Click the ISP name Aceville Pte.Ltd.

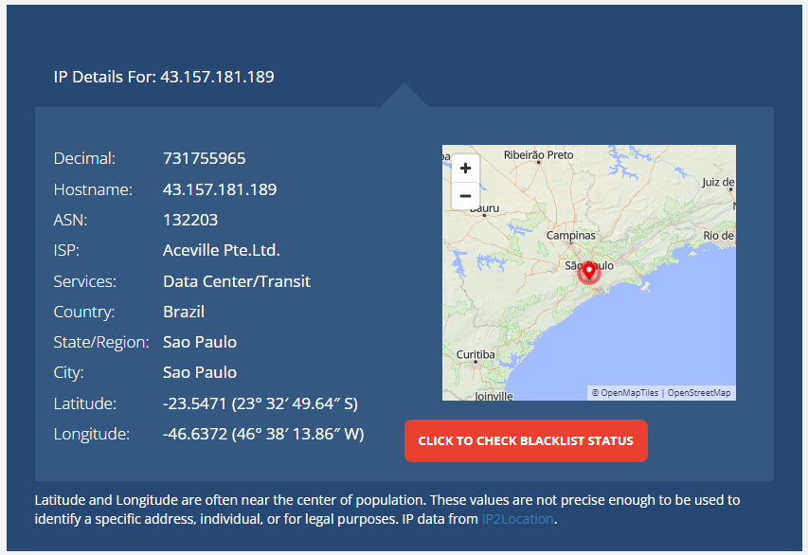tap(222, 250)
